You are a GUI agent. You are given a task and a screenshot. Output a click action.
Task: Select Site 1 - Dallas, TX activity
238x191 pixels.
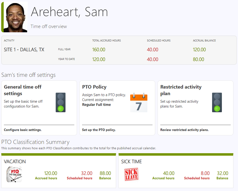pos(24,50)
